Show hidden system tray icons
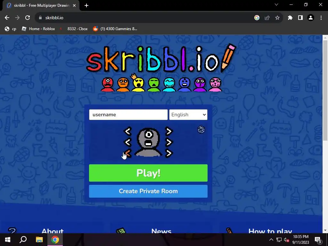 (271, 240)
